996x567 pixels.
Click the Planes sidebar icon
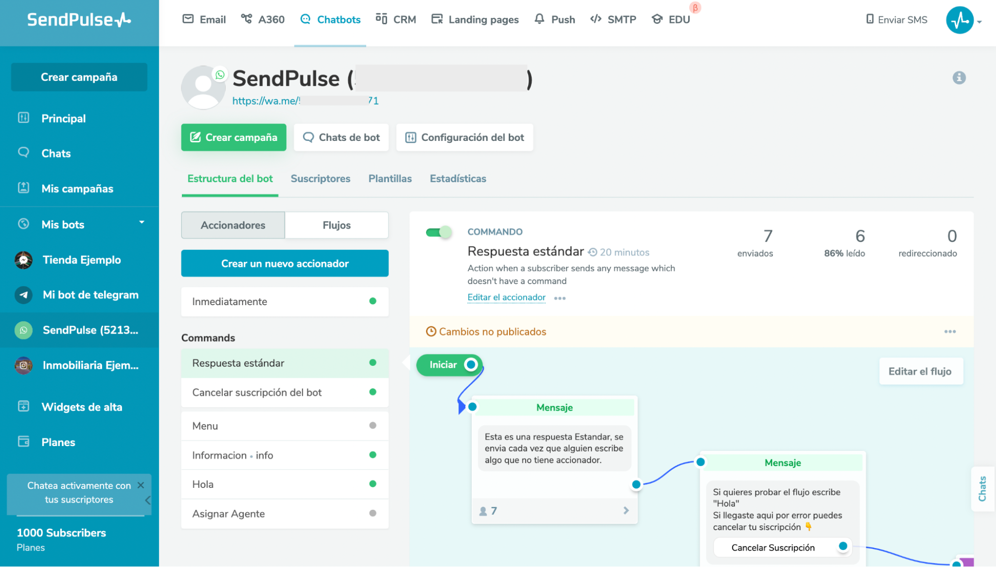pyautogui.click(x=23, y=442)
